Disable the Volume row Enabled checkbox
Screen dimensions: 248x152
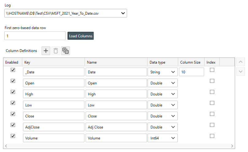click(x=13, y=136)
